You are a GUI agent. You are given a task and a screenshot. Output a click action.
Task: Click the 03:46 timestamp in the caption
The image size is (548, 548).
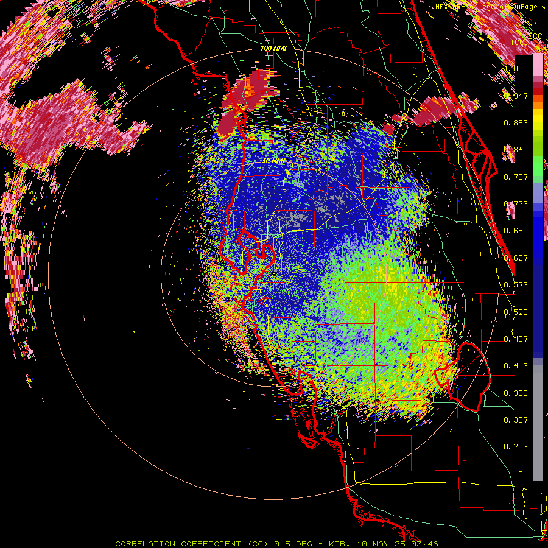[x=424, y=544]
